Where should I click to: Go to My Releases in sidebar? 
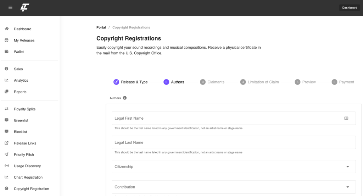(x=24, y=40)
